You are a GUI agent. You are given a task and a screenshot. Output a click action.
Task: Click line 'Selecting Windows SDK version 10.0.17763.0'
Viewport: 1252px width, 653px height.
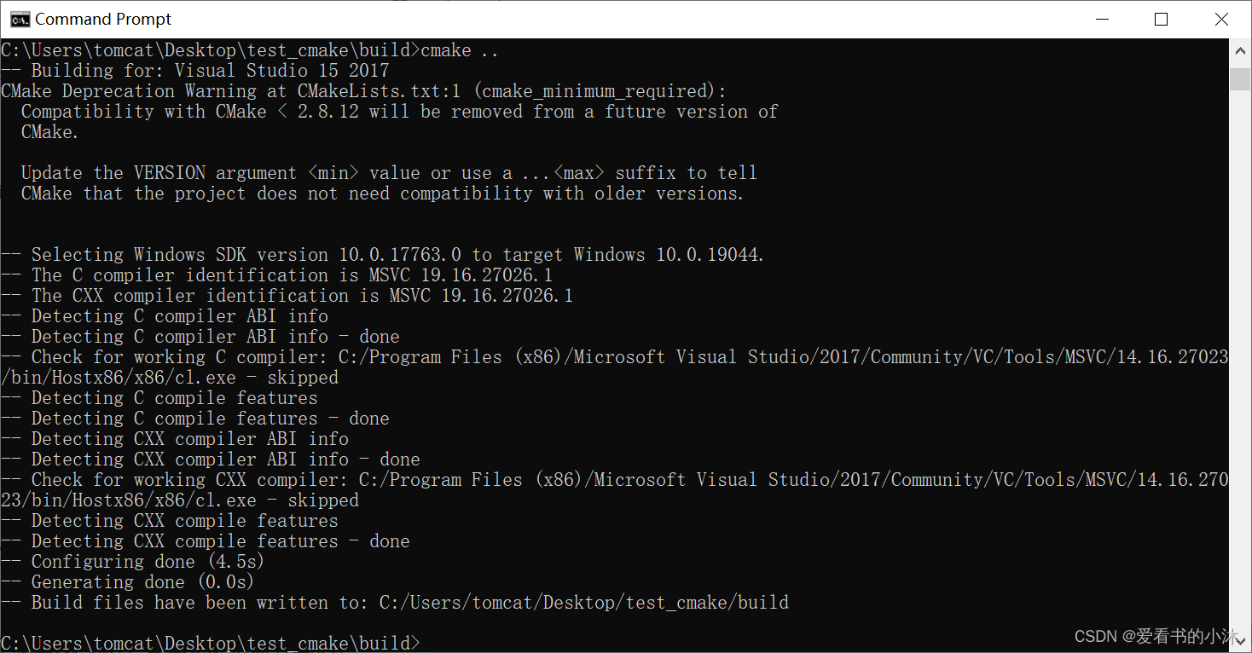(x=383, y=255)
